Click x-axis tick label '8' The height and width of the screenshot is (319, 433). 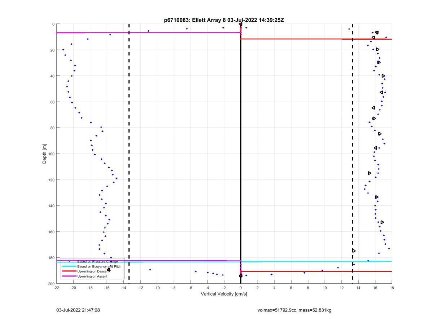click(x=308, y=288)
